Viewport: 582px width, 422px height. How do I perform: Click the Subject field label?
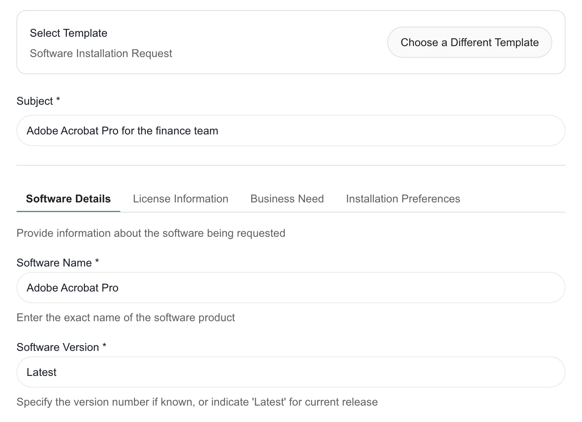click(35, 101)
